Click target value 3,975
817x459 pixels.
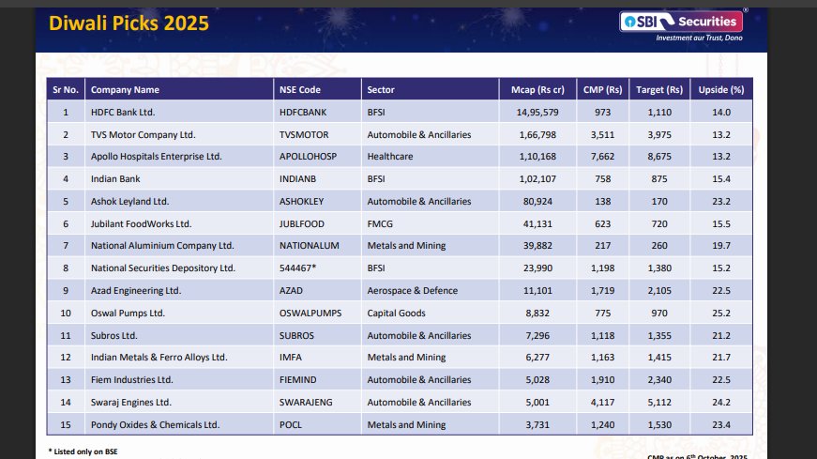[x=659, y=134]
